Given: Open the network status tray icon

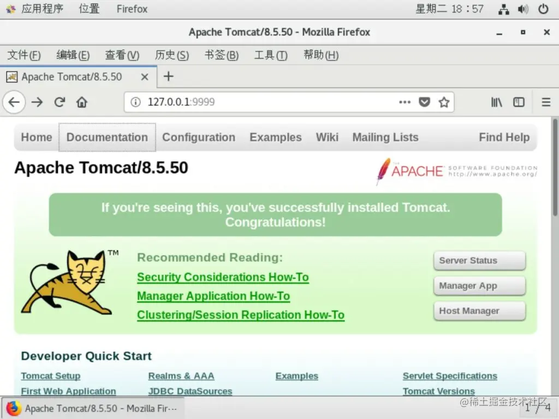Looking at the screenshot, I should click(x=504, y=9).
